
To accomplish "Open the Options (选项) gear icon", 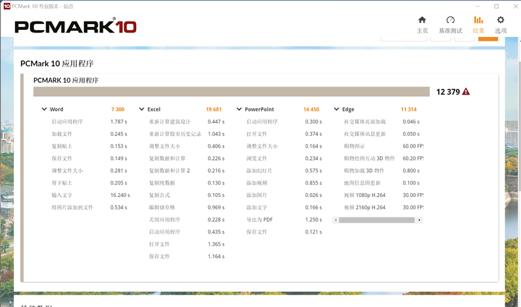I will (x=500, y=20).
